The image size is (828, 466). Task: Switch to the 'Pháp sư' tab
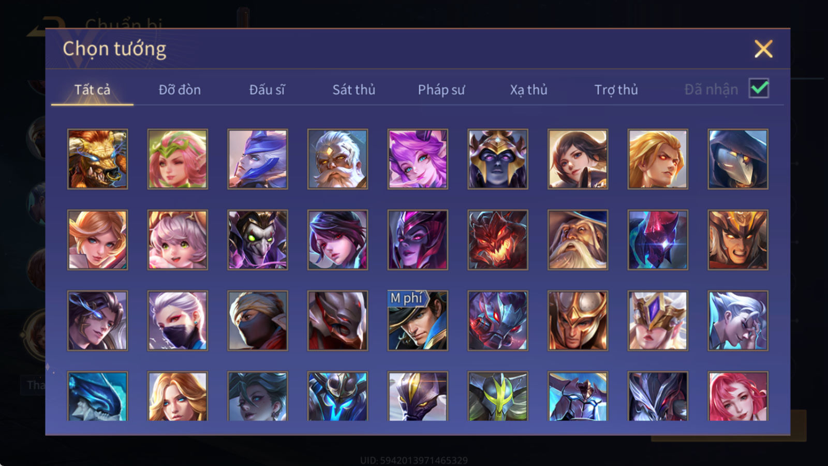(x=441, y=90)
